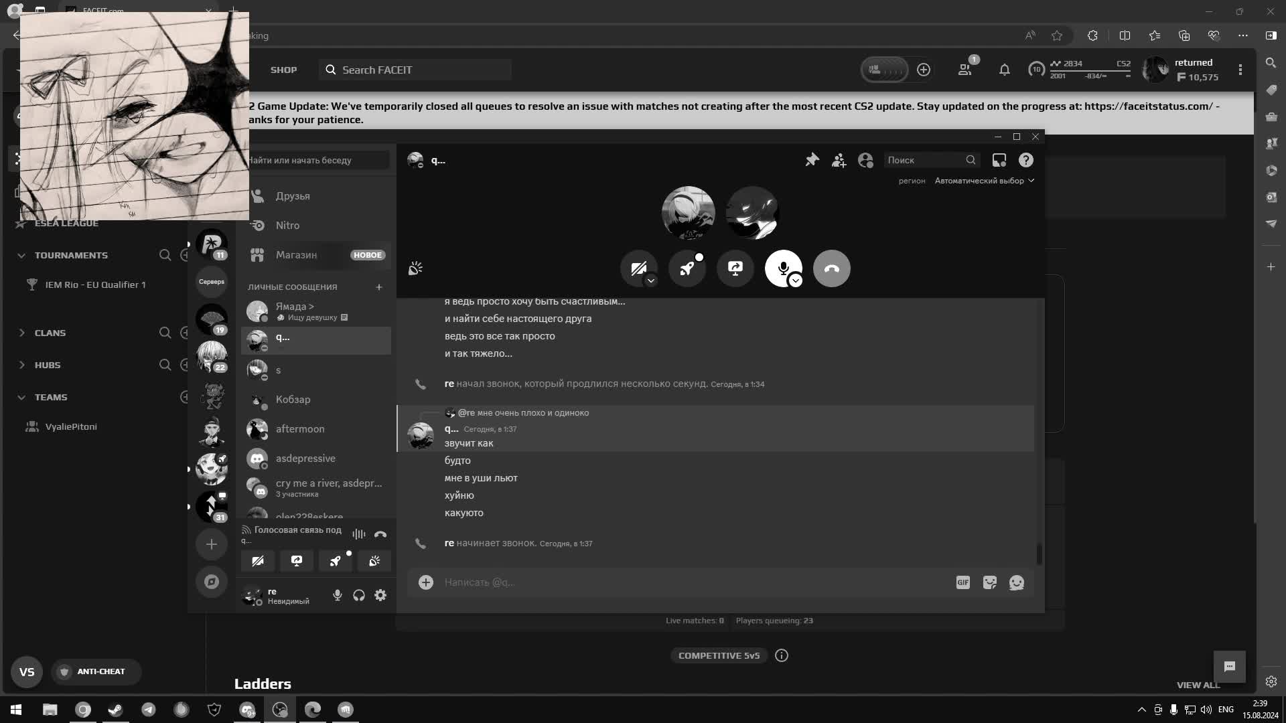Click VIEW ALL link next to Ladders

pos(1198,685)
